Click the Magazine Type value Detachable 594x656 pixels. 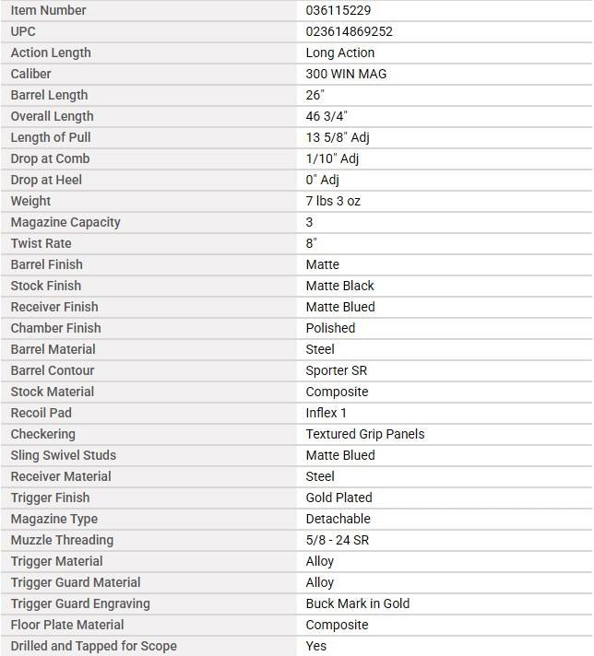point(339,519)
